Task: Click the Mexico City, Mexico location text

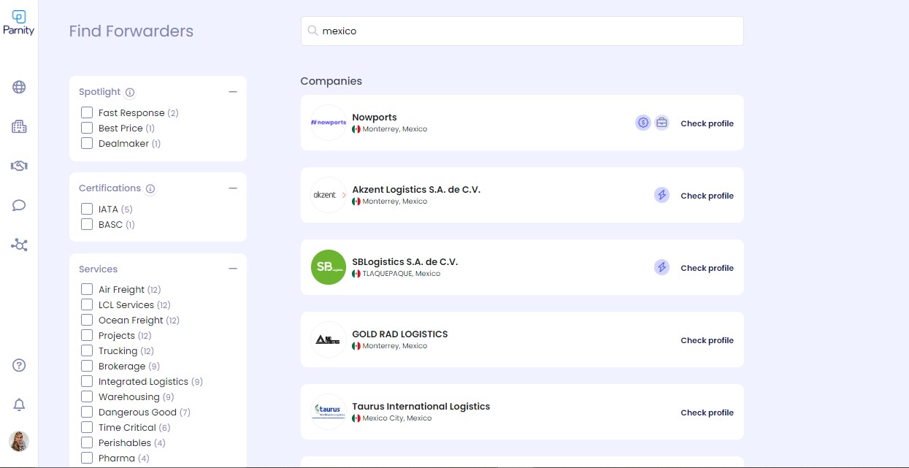Action: click(397, 418)
